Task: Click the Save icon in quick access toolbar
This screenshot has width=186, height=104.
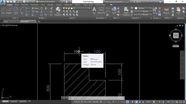Action: (14, 2)
